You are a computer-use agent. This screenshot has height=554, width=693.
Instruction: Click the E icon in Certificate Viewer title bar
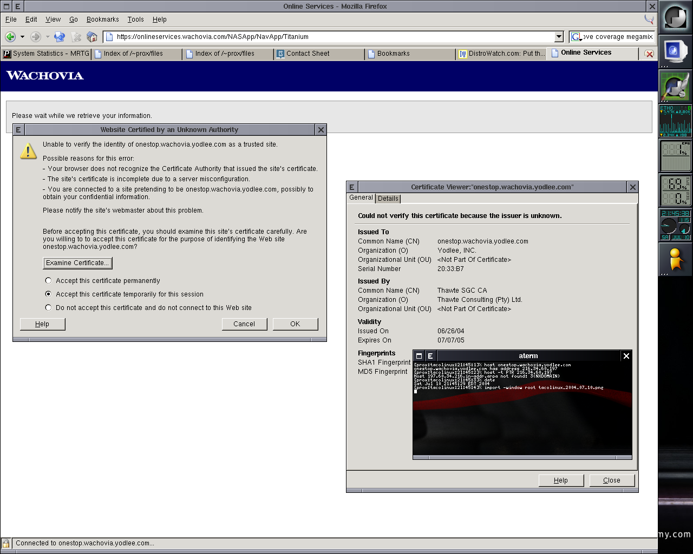pyautogui.click(x=352, y=187)
